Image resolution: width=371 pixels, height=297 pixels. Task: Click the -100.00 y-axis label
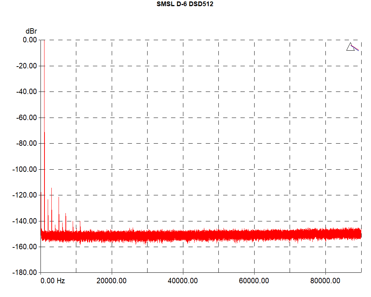pos(25,169)
